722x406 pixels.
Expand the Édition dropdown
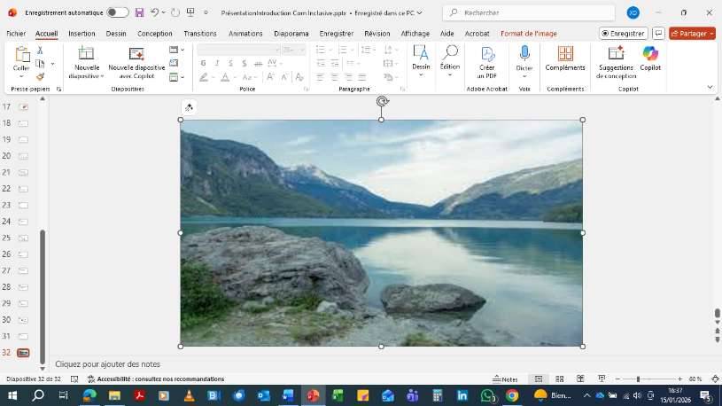pos(450,59)
